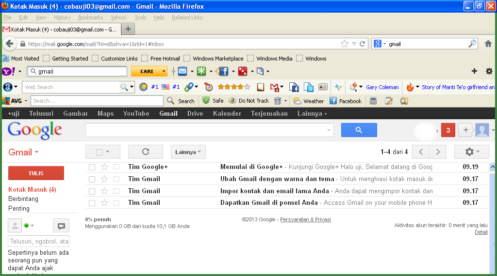Viewport: 497px width, 276px height.
Task: Click the AVG Do Not Track icon
Action: (x=232, y=101)
